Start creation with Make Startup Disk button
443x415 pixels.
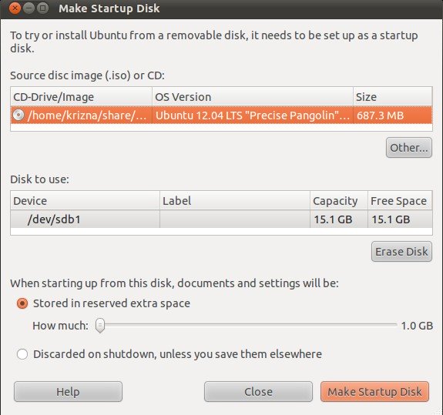coord(374,392)
